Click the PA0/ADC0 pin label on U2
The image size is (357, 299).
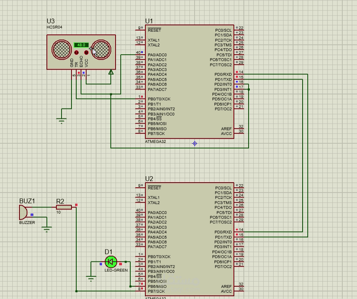click(157, 213)
